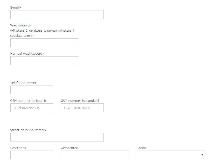
Task: Click the GSM nummer (primair) label
Action: (x=28, y=101)
